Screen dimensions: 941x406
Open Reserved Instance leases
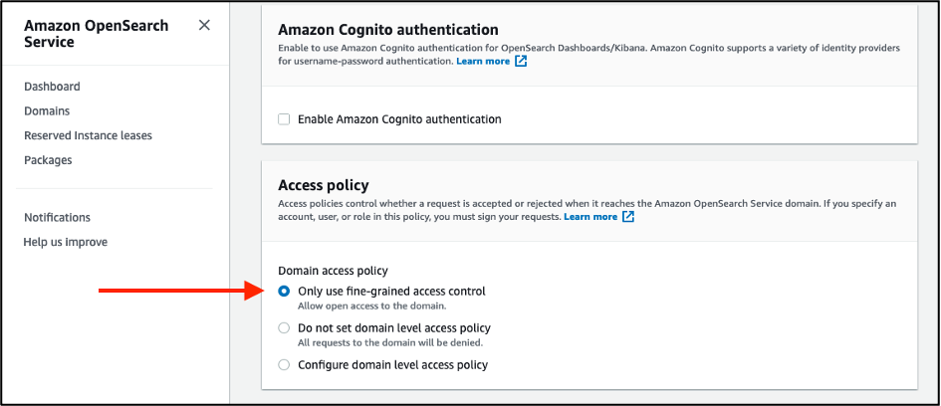coord(88,135)
